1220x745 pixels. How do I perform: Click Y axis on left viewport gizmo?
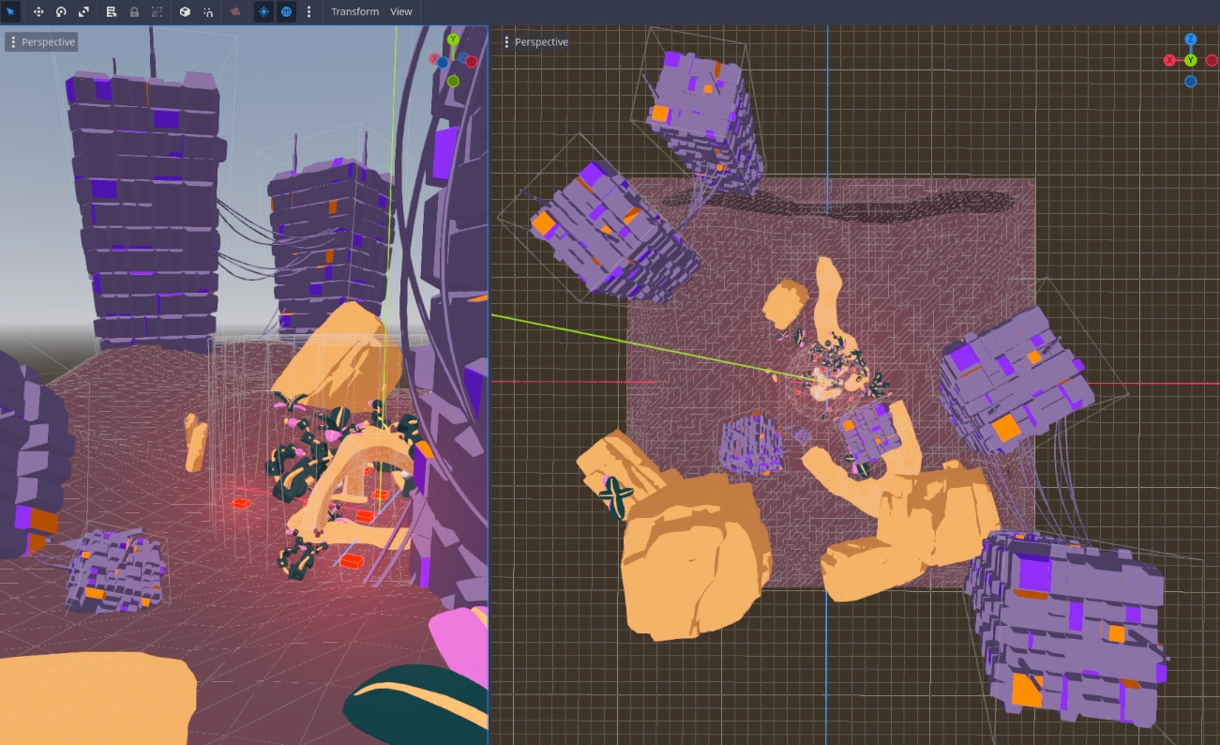453,39
